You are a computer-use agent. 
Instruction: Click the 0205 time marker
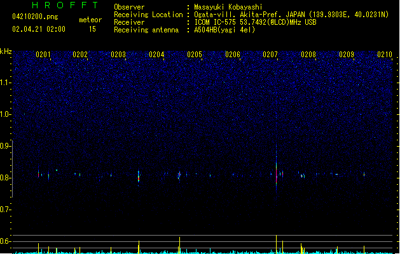[195, 55]
